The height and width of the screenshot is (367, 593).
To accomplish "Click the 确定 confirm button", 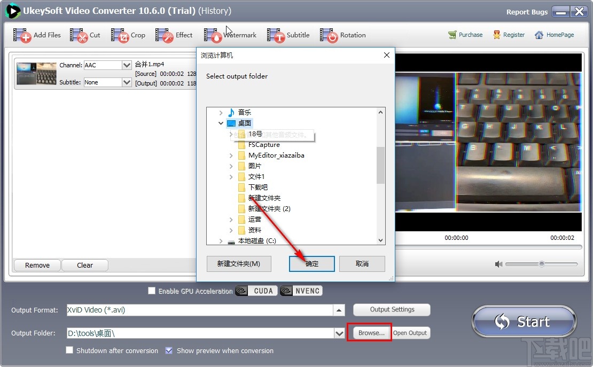I will [x=311, y=264].
